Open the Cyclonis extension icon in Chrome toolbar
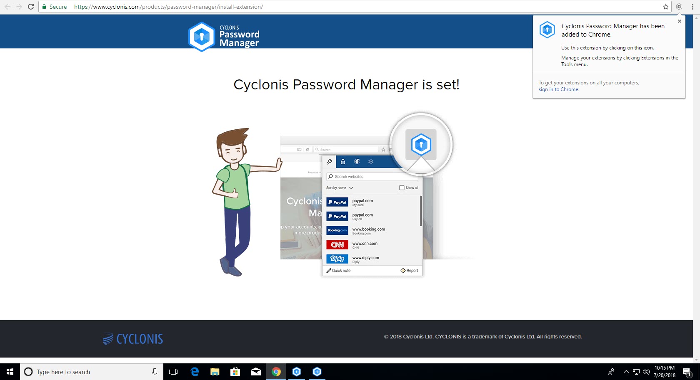This screenshot has width=700, height=380. pyautogui.click(x=679, y=7)
